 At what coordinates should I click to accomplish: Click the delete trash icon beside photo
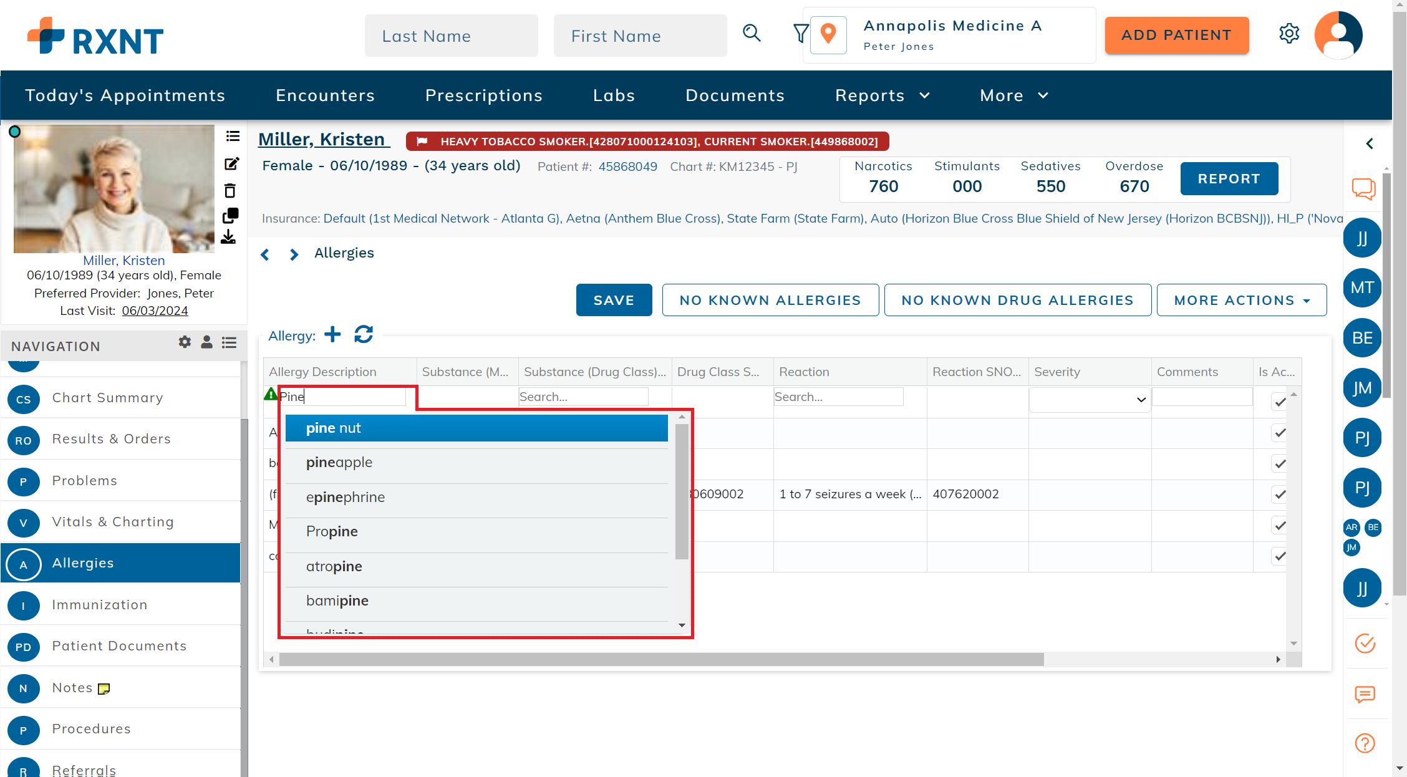tap(230, 190)
